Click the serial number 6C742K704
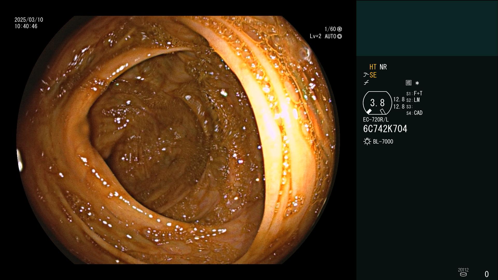Screen dimensions: 498x280 pyautogui.click(x=385, y=129)
